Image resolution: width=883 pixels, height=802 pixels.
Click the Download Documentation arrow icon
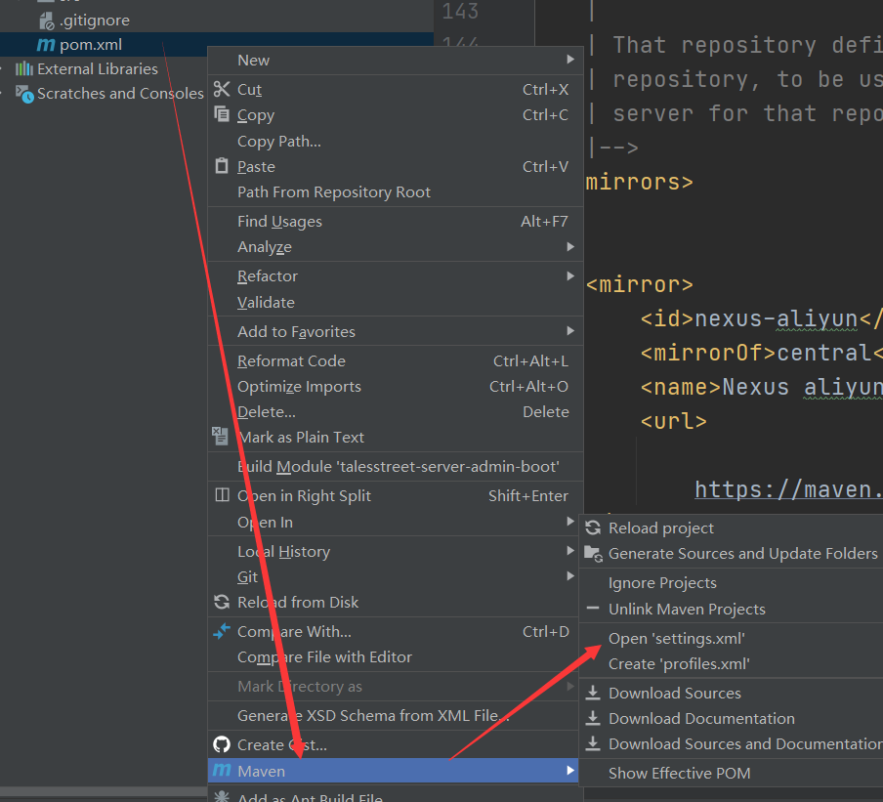(x=593, y=718)
